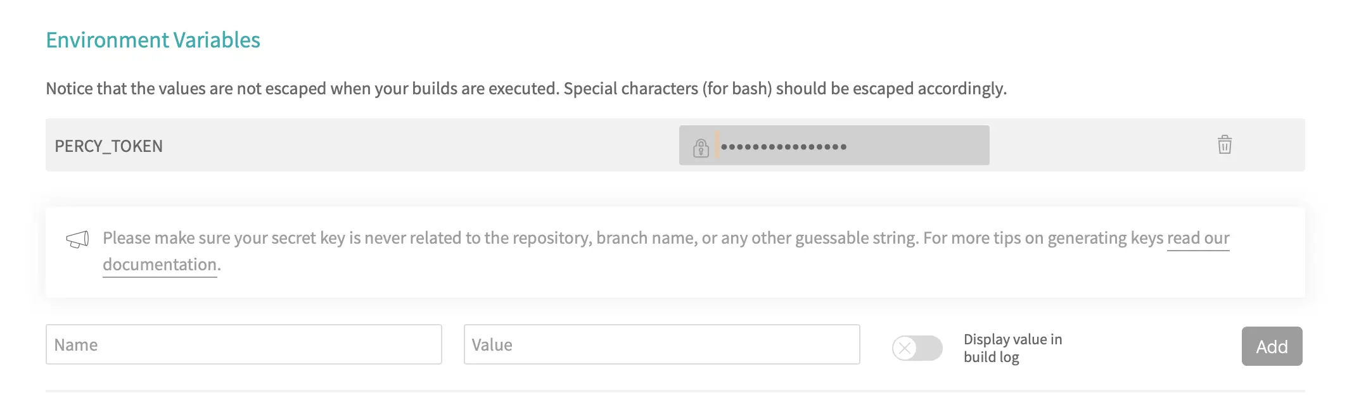Click the megaphone announcement icon
This screenshot has height=419, width=1366.
(x=77, y=240)
